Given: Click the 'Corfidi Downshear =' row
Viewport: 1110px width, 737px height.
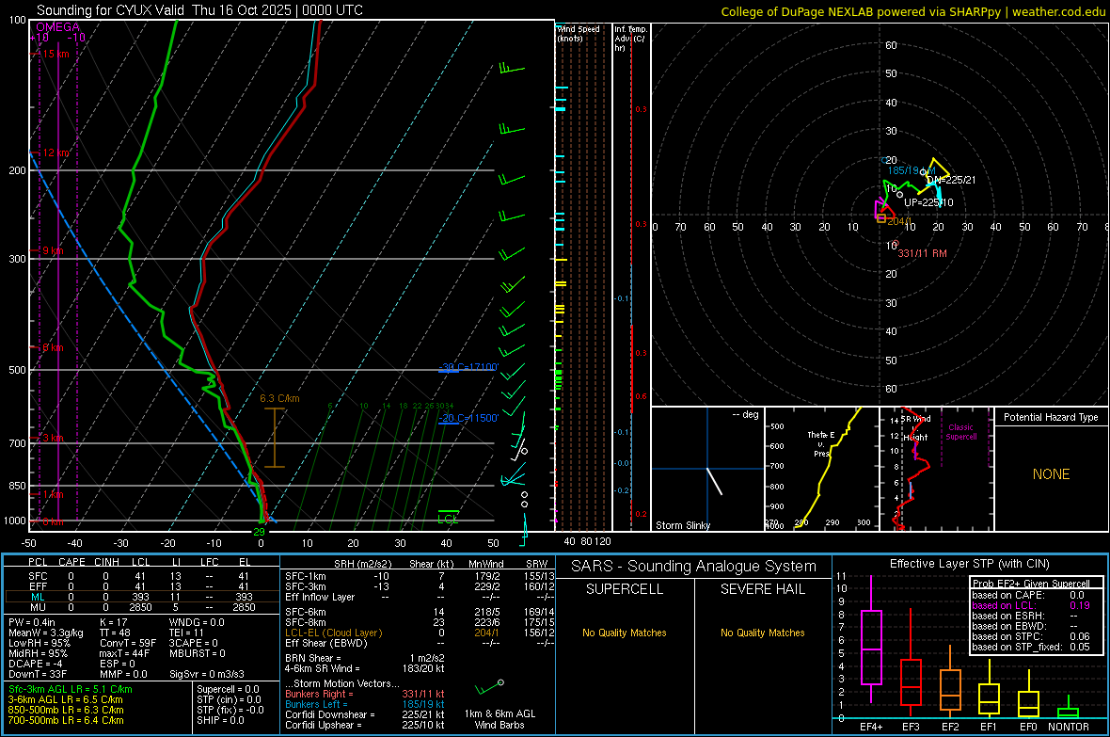Looking at the screenshot, I should pos(365,714).
